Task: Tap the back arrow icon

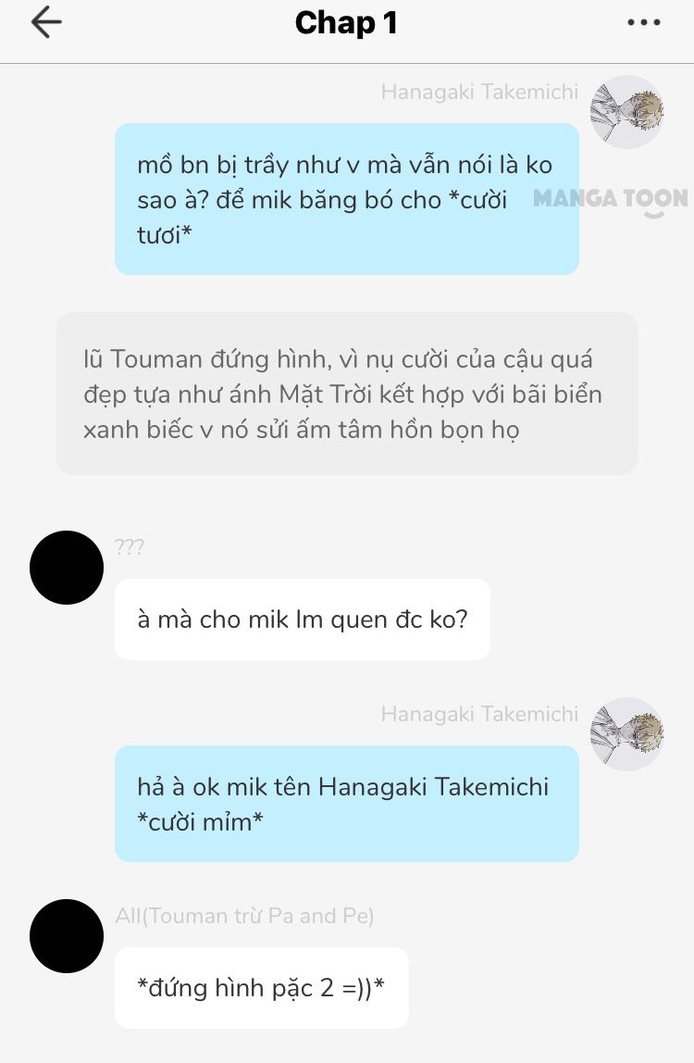Action: point(47,21)
